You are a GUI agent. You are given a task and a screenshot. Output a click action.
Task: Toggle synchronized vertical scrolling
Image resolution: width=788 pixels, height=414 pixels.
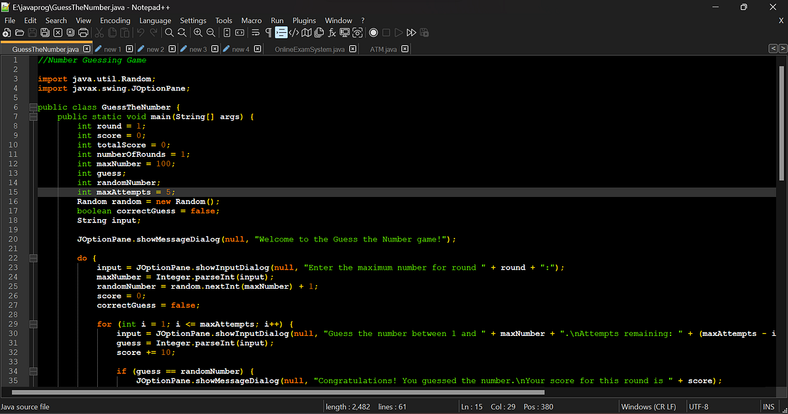click(227, 32)
